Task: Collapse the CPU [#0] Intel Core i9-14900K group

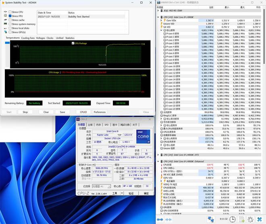Action: click(x=158, y=17)
